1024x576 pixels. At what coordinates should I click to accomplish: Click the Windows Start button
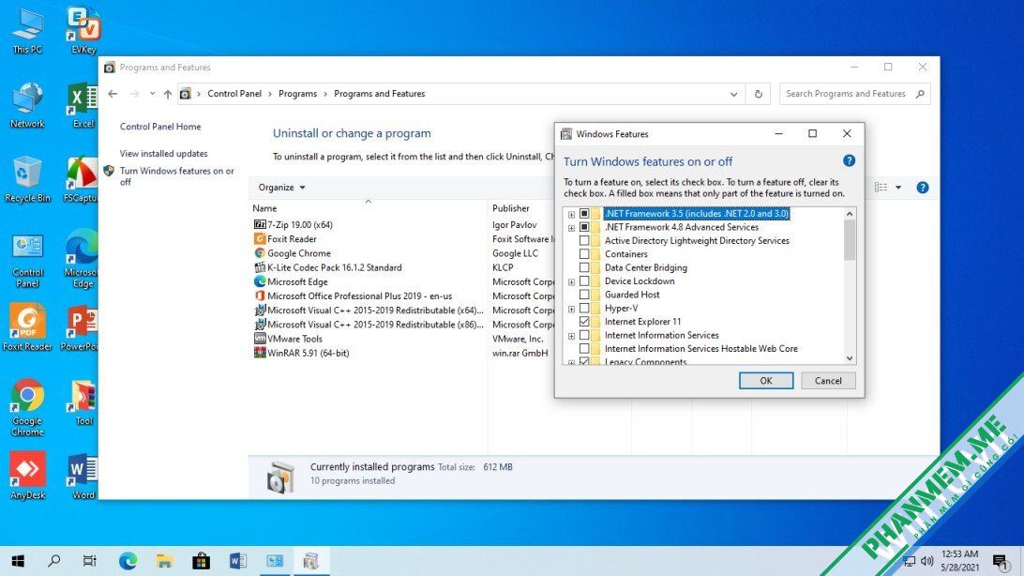(x=19, y=561)
